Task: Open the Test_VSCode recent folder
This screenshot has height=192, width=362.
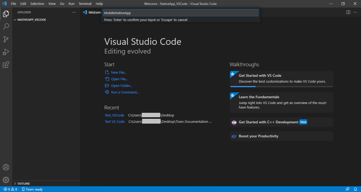Action: coord(114,115)
